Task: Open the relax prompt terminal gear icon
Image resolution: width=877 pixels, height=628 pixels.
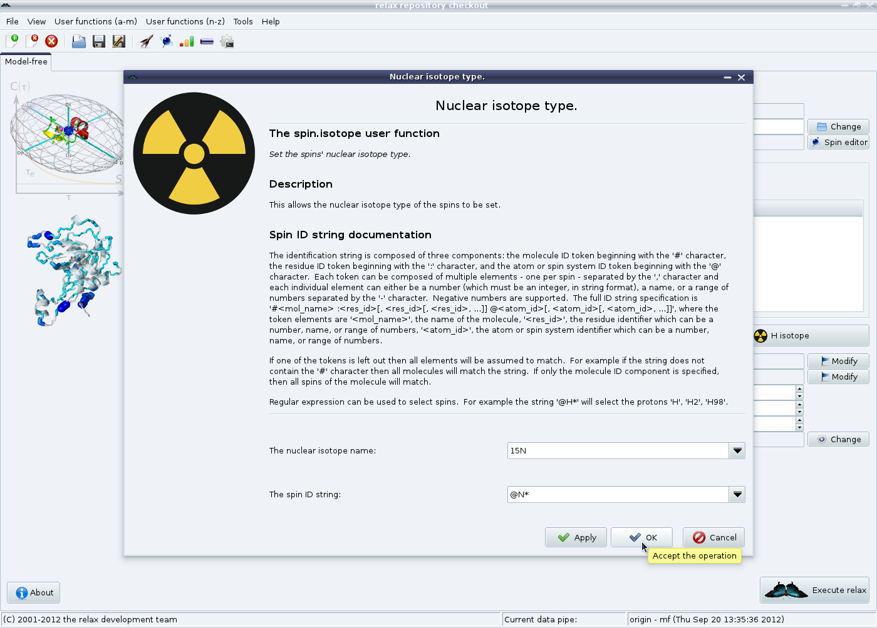Action: tap(227, 41)
